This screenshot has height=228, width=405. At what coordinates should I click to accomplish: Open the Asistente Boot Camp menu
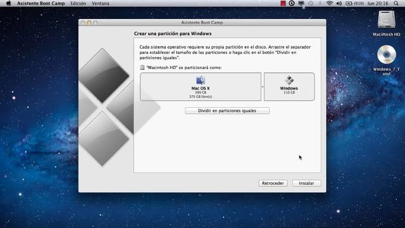(x=40, y=3)
